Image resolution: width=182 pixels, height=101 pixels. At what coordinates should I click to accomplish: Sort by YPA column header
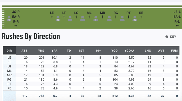(55, 51)
